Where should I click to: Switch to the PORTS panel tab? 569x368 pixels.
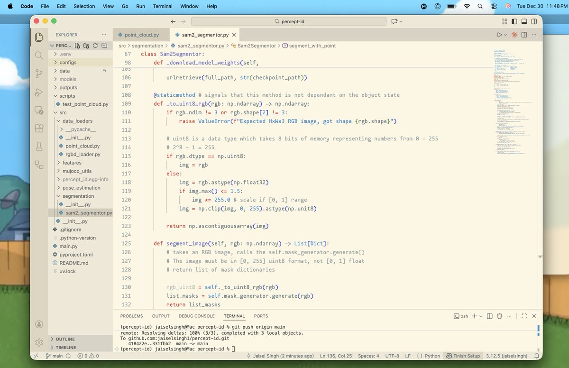[x=261, y=316]
